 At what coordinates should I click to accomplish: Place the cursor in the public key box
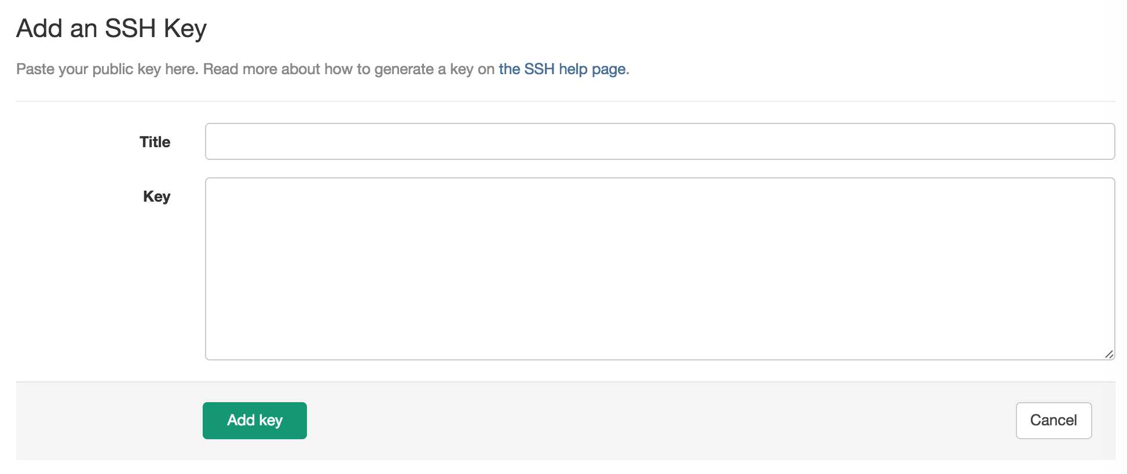[x=660, y=269]
